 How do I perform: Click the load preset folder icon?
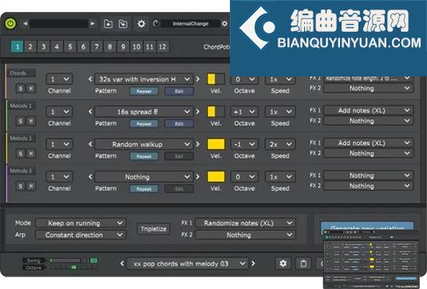tap(108, 24)
